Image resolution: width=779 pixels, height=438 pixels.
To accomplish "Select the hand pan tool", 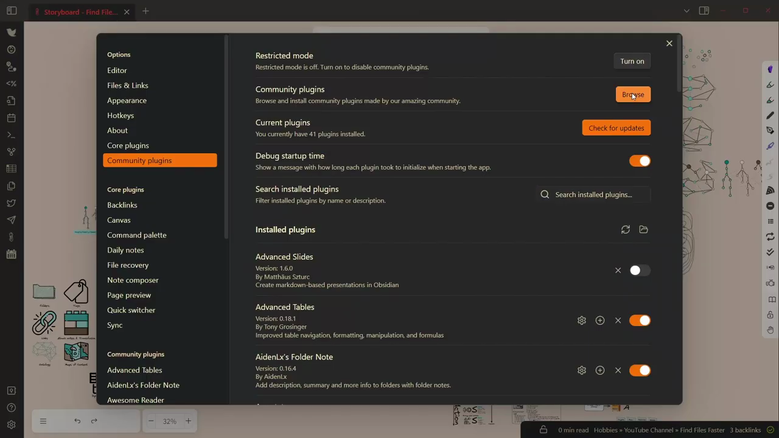I will [x=770, y=330].
